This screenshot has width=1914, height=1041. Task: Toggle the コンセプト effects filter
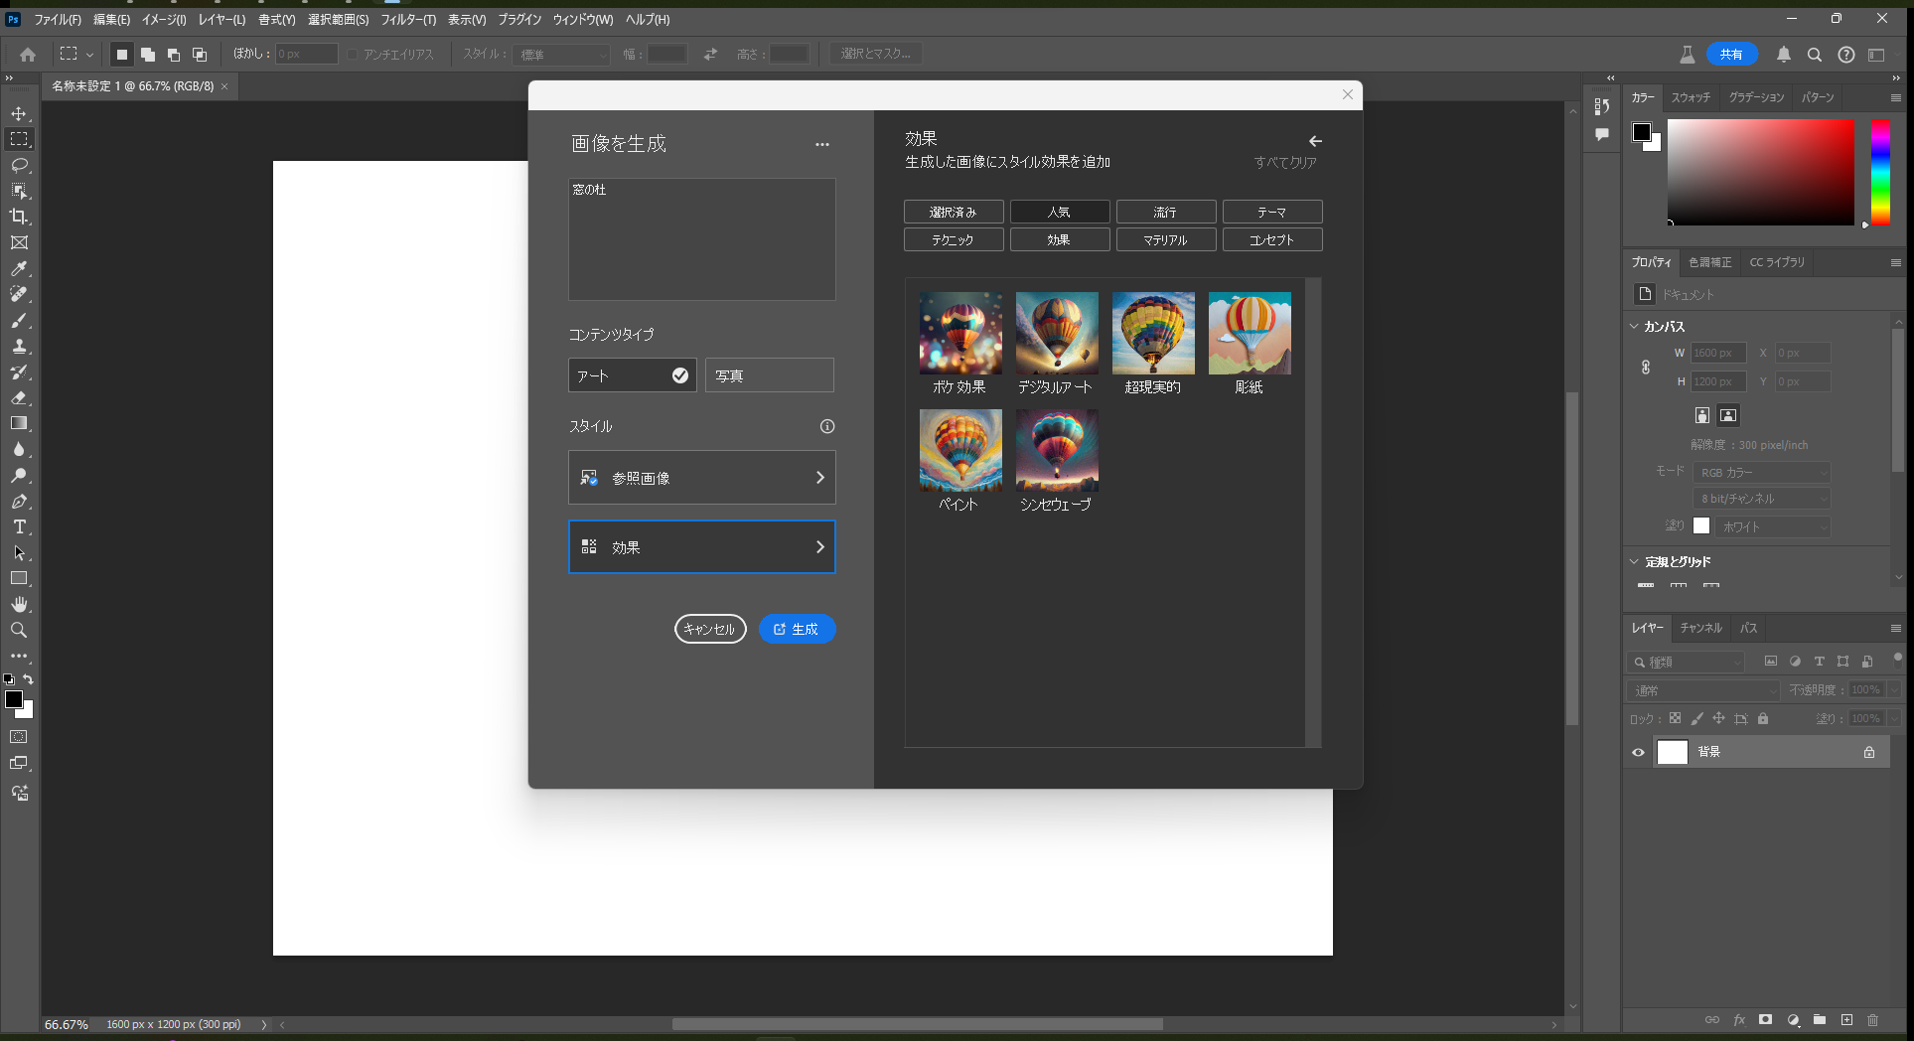pos(1272,239)
